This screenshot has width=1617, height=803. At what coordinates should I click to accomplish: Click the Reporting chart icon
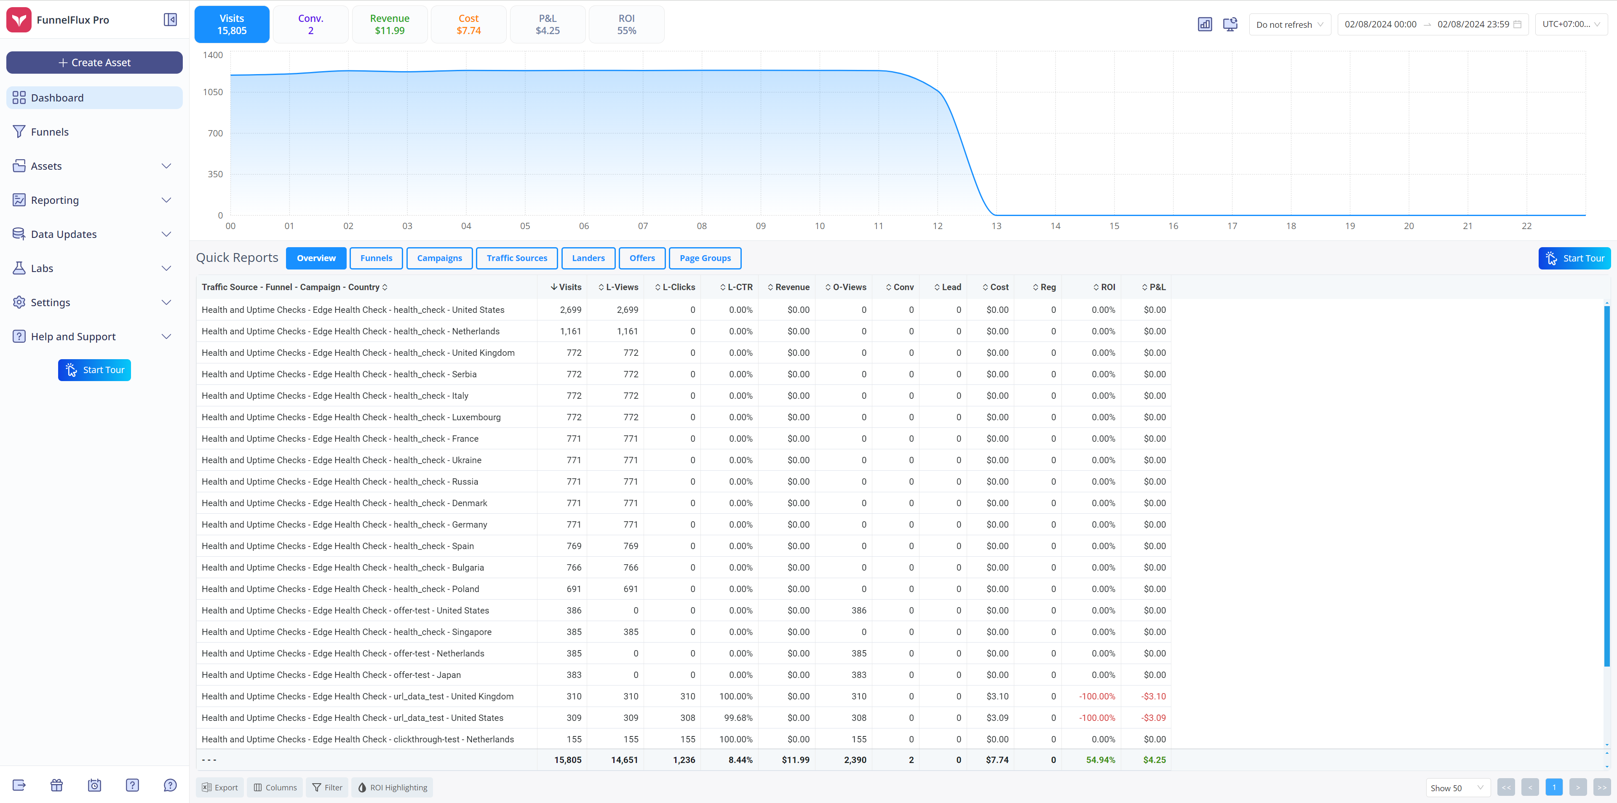point(19,200)
